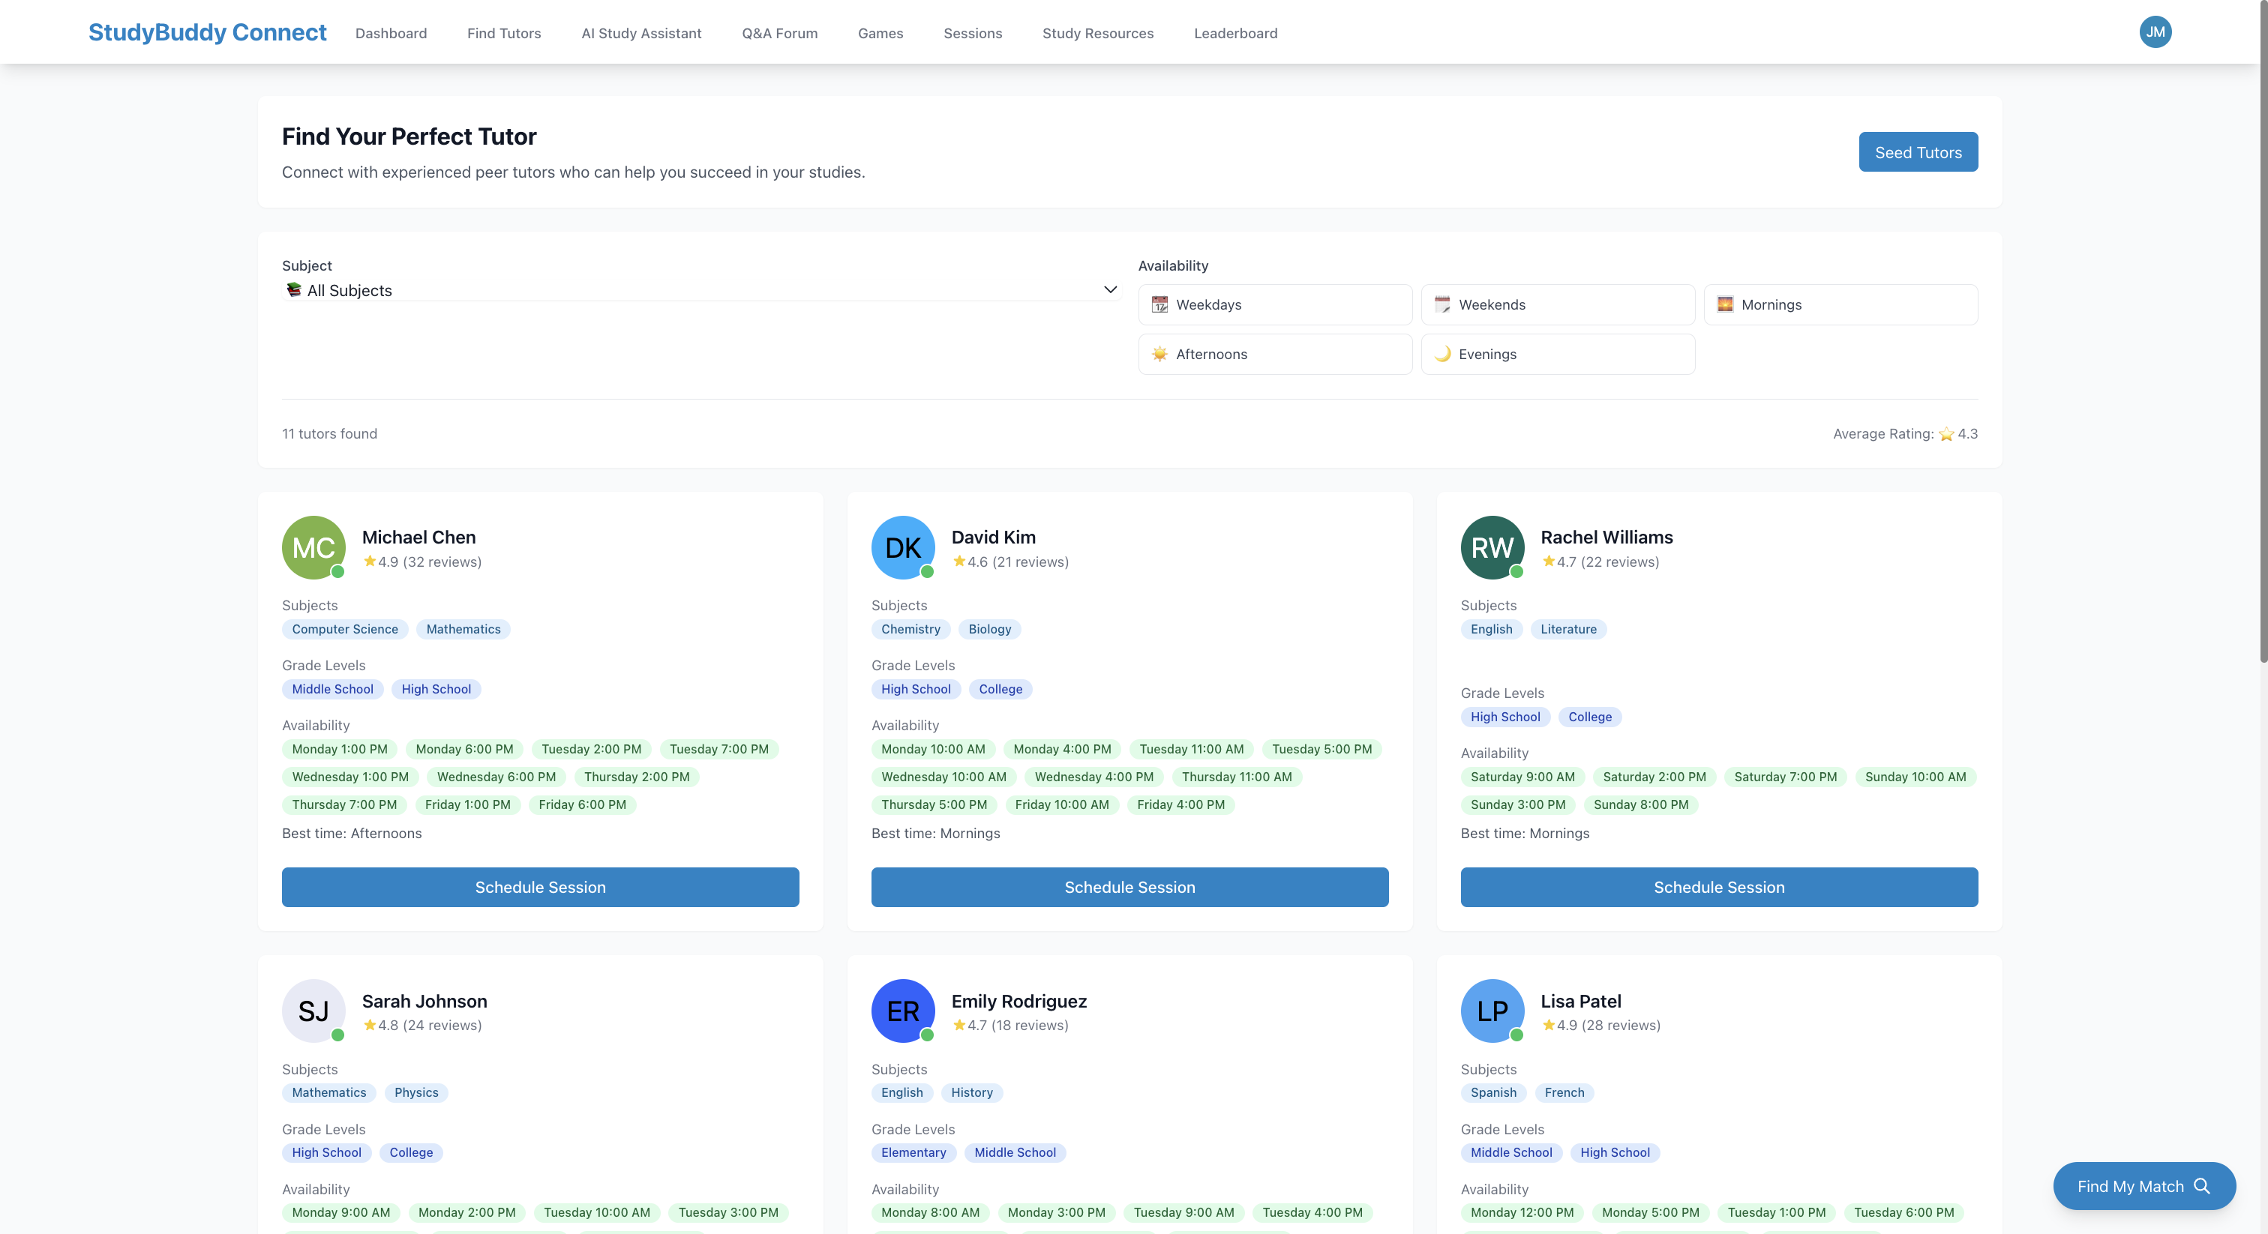Viewport: 2268px width, 1234px height.
Task: Click the JM user avatar icon
Action: click(2155, 32)
